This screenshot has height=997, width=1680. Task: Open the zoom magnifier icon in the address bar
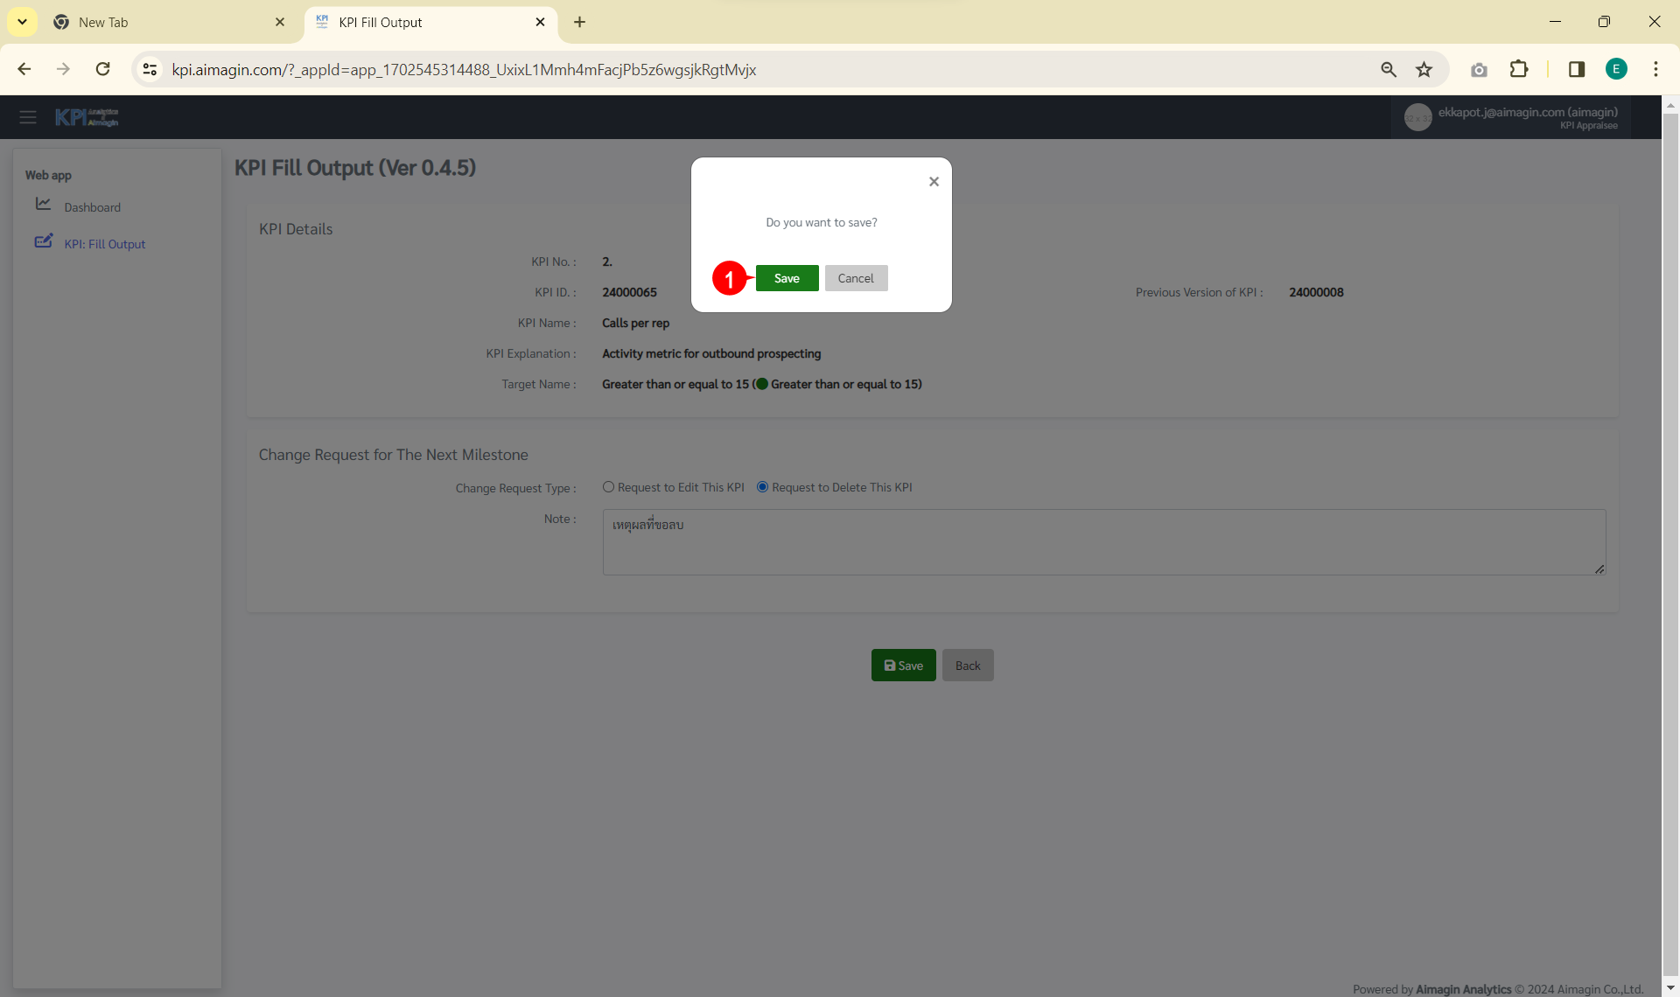(x=1389, y=70)
